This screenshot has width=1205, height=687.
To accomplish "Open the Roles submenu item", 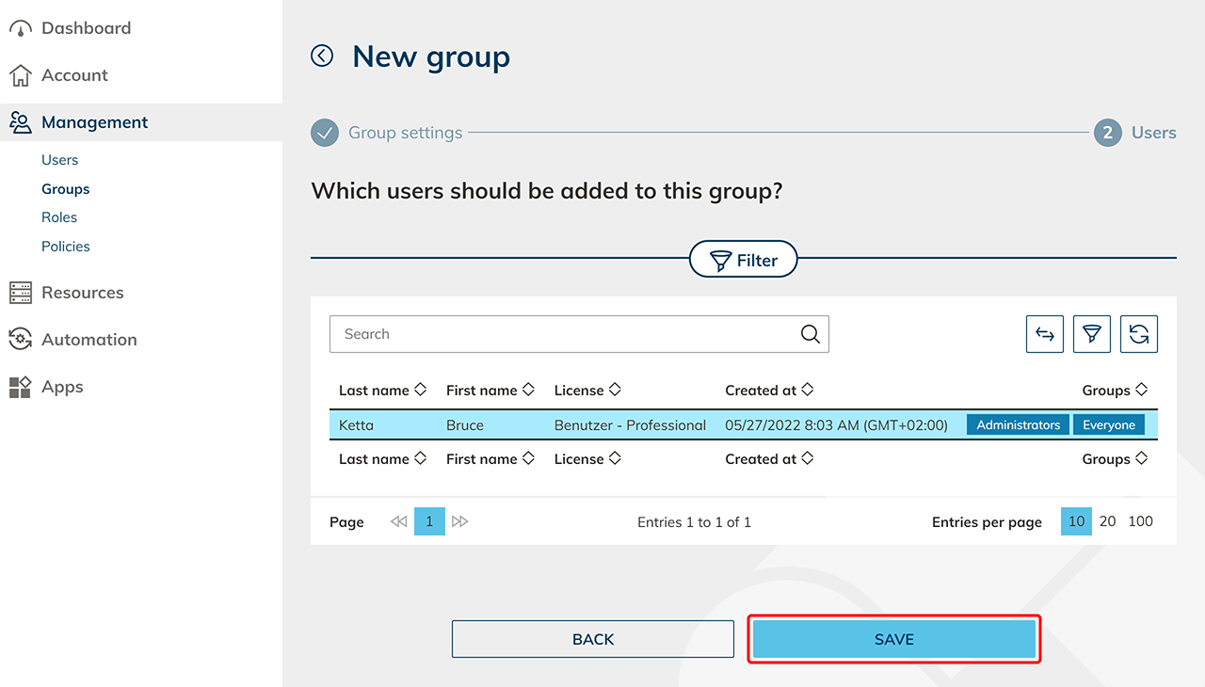I will [x=59, y=217].
